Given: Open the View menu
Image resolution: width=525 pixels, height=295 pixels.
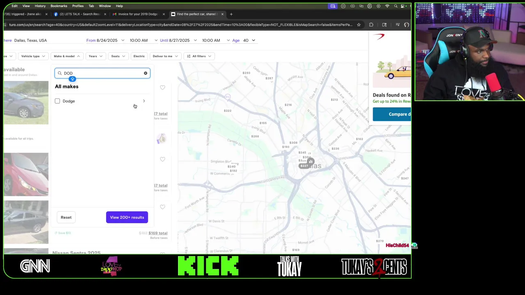Looking at the screenshot, I should coord(26,6).
